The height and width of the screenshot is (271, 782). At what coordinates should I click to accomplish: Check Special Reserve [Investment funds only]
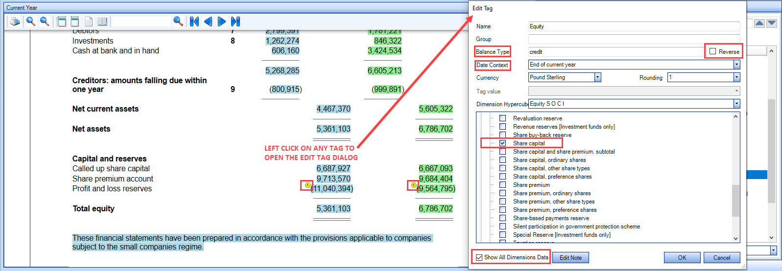pyautogui.click(x=502, y=235)
